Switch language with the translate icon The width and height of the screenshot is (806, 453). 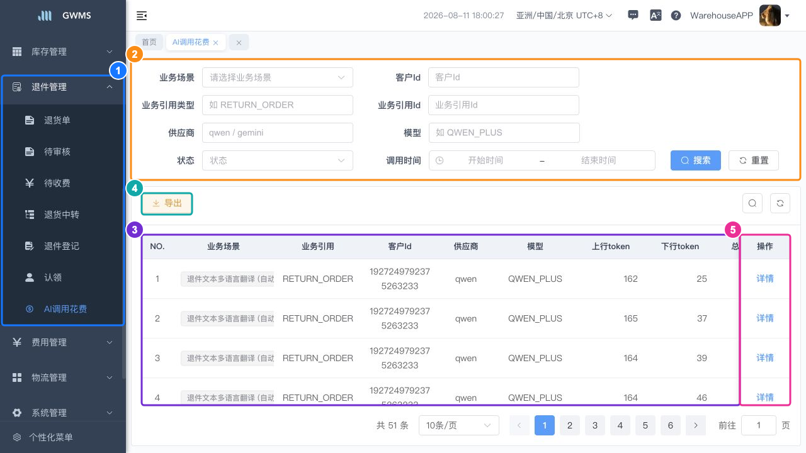click(x=656, y=16)
